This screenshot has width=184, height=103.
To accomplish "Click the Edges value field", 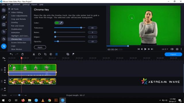I will [93, 37].
